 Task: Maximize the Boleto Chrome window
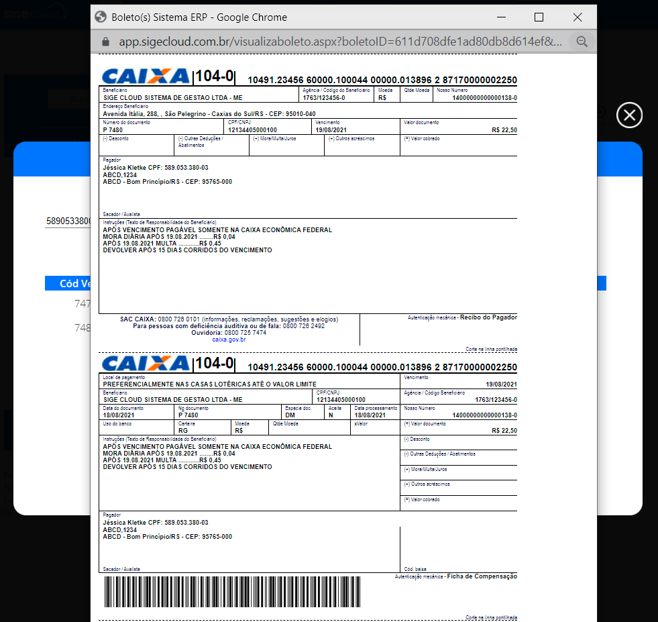pos(539,17)
